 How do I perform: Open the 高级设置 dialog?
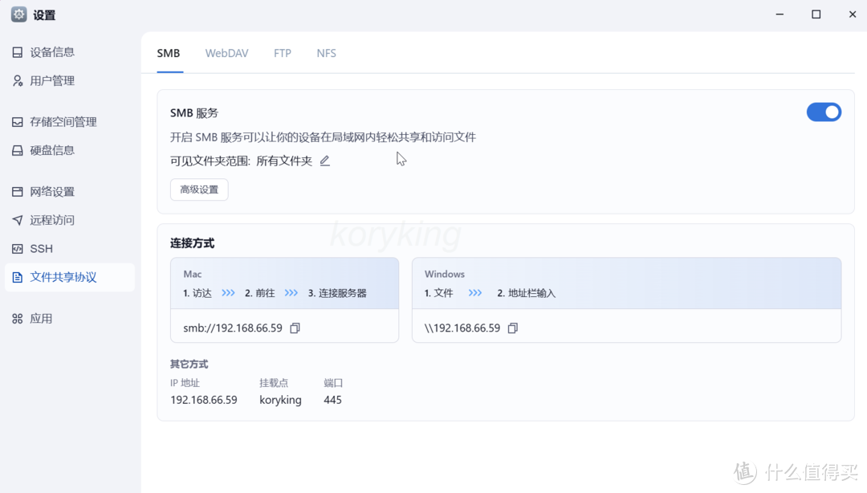tap(198, 189)
